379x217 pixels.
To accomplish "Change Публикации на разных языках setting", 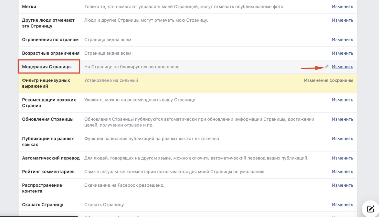I will click(342, 139).
